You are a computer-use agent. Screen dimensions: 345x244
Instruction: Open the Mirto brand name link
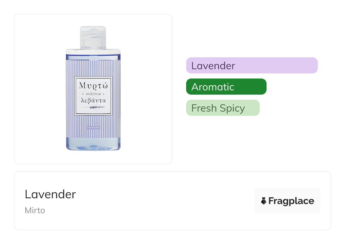point(35,210)
